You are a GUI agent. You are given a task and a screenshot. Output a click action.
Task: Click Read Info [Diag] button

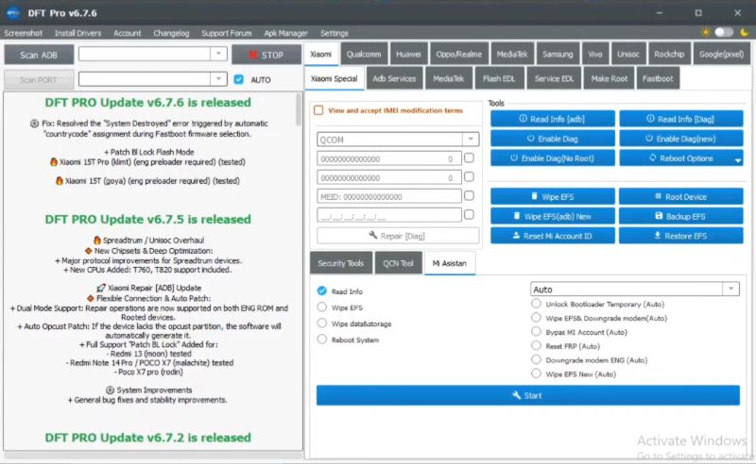pos(680,119)
